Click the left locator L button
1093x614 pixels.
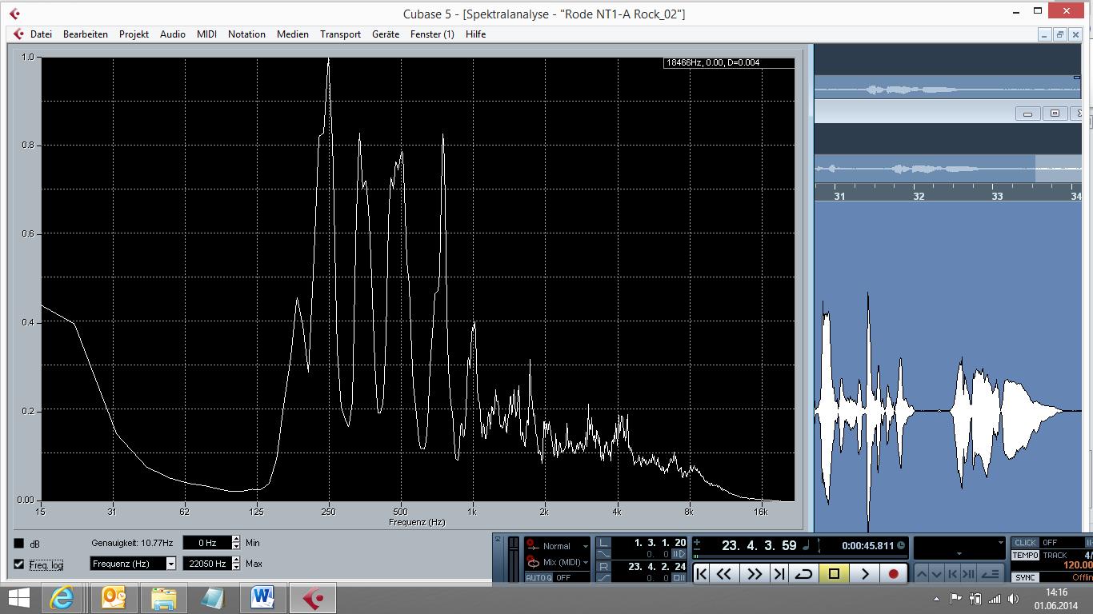pos(604,543)
